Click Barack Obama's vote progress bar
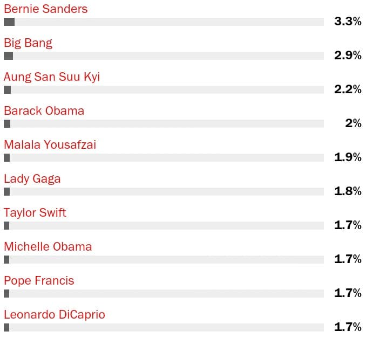The height and width of the screenshot is (338, 366). pos(164,124)
